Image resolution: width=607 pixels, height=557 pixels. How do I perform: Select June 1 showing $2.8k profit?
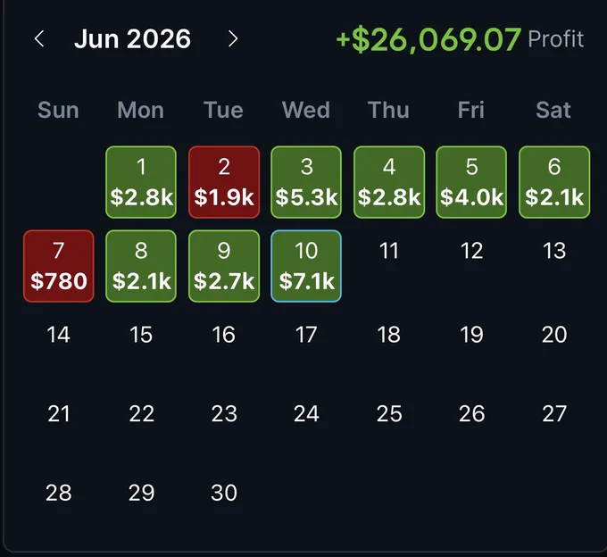point(141,182)
